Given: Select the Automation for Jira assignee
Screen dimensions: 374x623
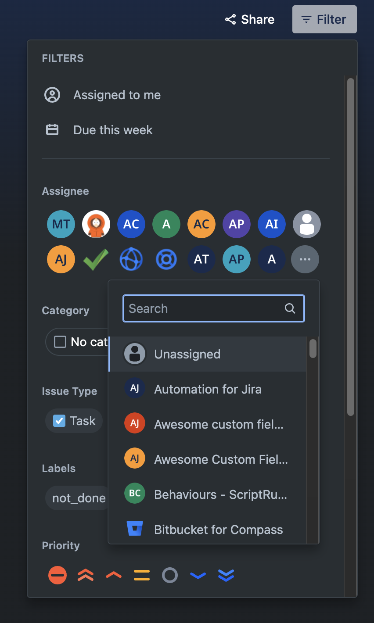Looking at the screenshot, I should click(x=208, y=389).
